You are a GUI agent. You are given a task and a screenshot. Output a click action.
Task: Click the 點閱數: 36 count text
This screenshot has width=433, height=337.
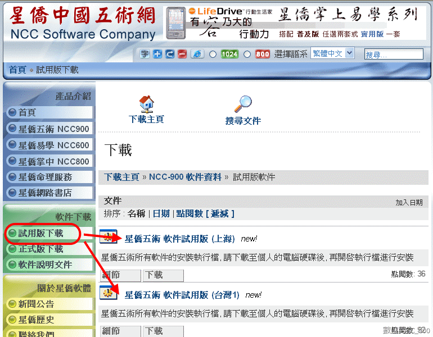coord(408,274)
